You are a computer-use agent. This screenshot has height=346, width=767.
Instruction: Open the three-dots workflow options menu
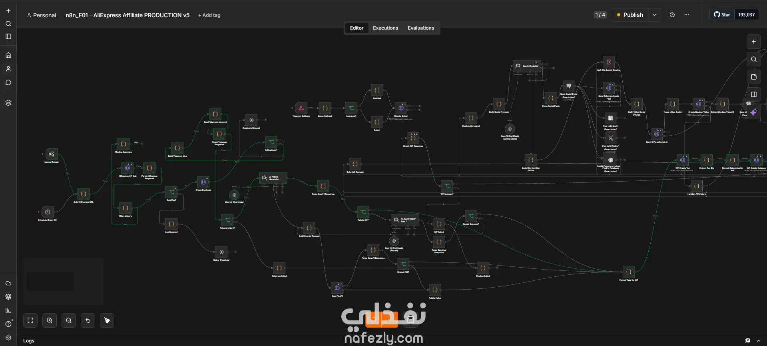[687, 15]
